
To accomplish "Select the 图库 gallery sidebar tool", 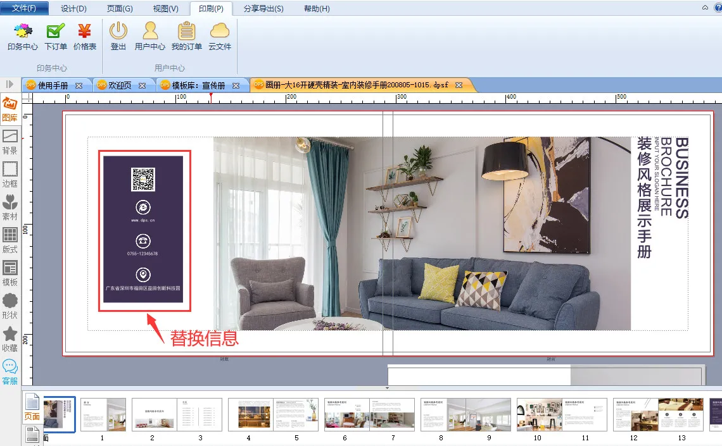I will tap(9, 109).
